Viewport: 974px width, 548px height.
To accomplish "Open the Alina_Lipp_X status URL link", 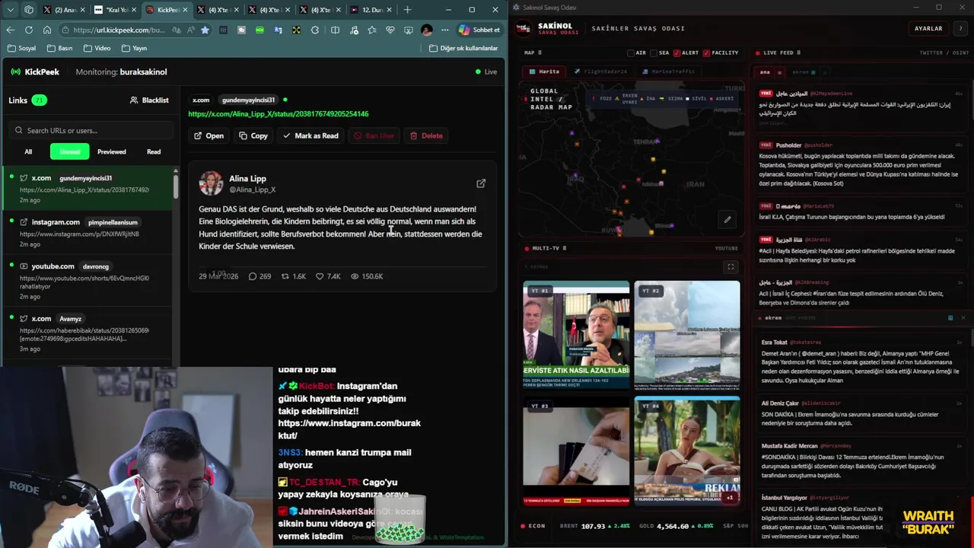I will [x=279, y=114].
